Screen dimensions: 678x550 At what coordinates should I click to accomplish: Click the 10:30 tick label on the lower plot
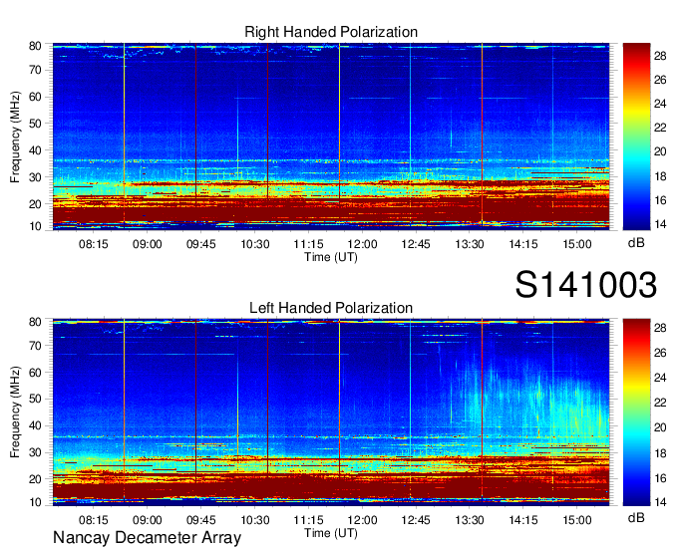[x=254, y=520]
